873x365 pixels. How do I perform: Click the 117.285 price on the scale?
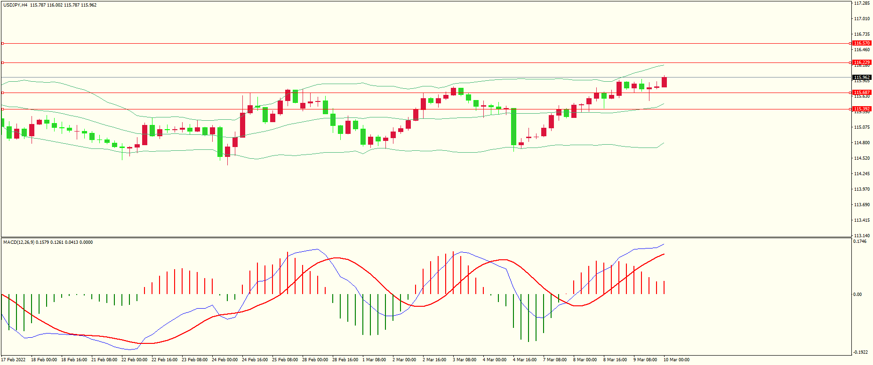tap(862, 3)
